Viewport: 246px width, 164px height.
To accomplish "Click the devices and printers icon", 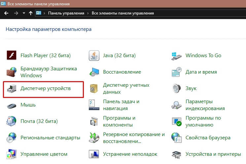I will [177, 154].
